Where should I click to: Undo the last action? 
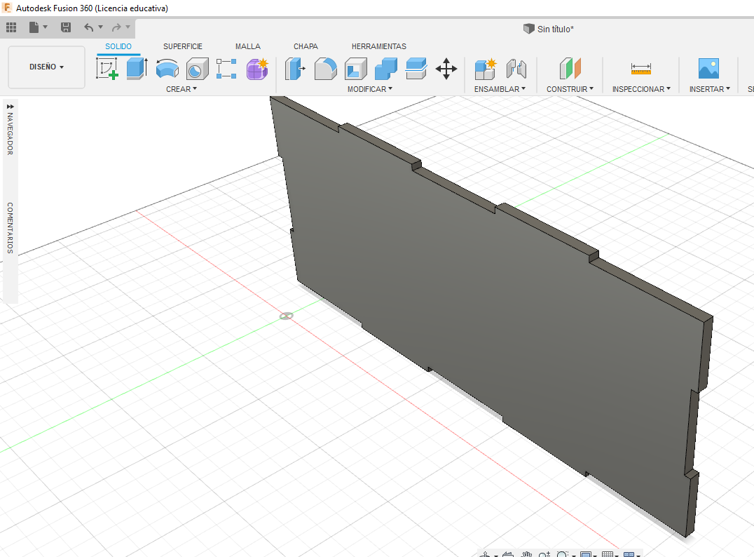[x=88, y=27]
